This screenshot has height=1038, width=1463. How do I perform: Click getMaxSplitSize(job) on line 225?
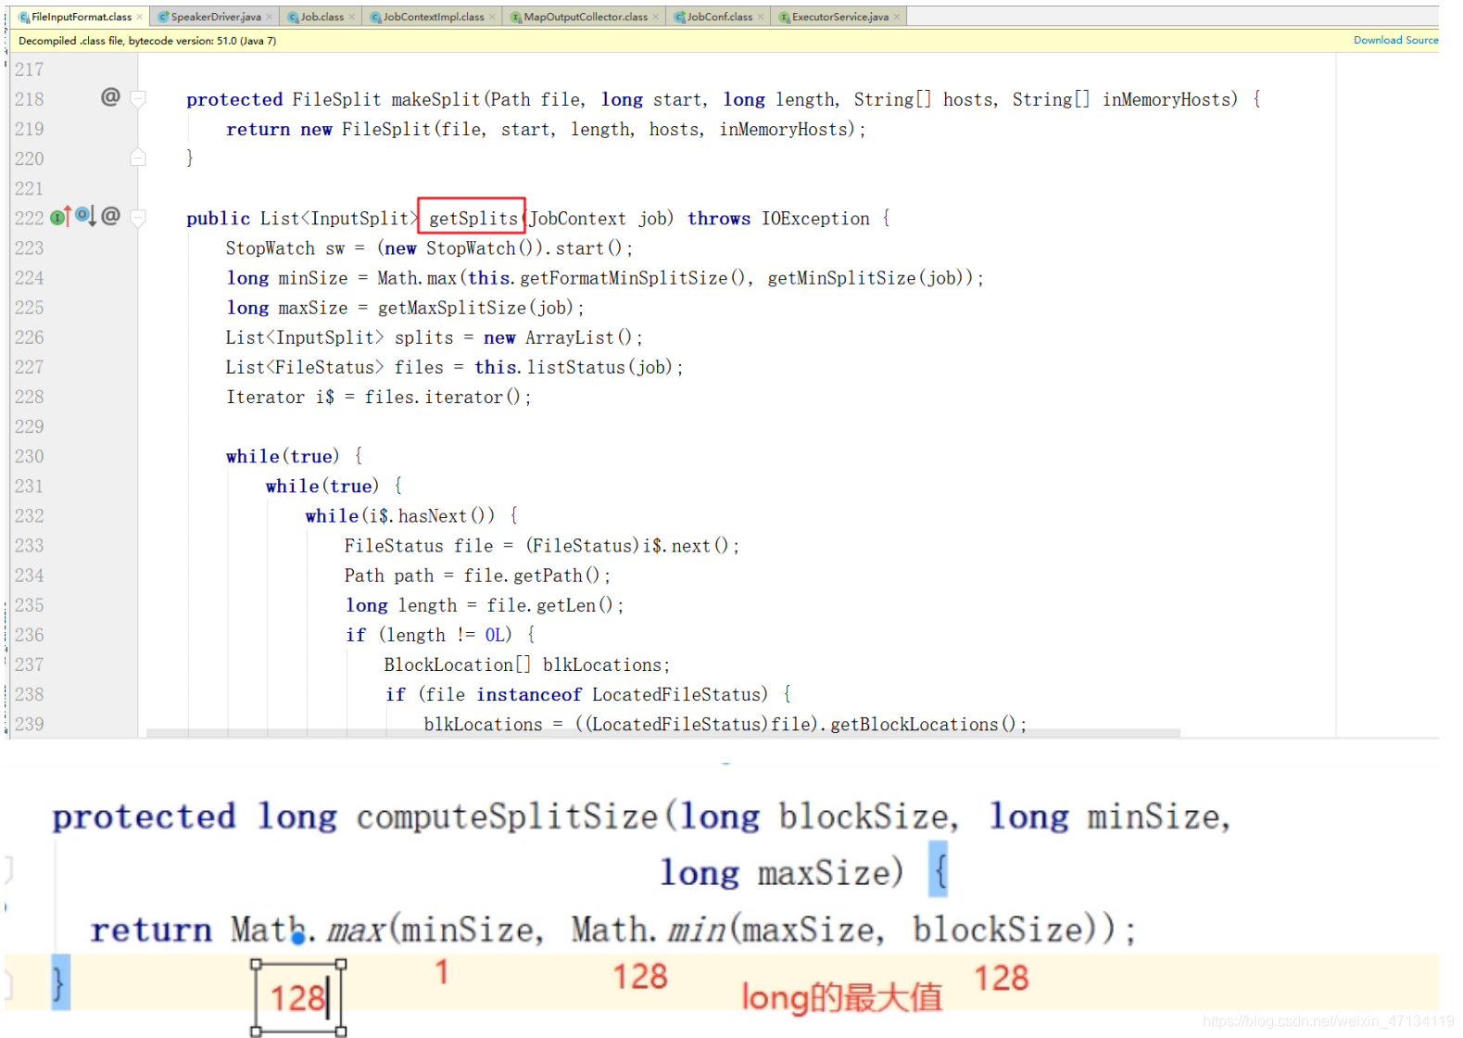tap(475, 308)
